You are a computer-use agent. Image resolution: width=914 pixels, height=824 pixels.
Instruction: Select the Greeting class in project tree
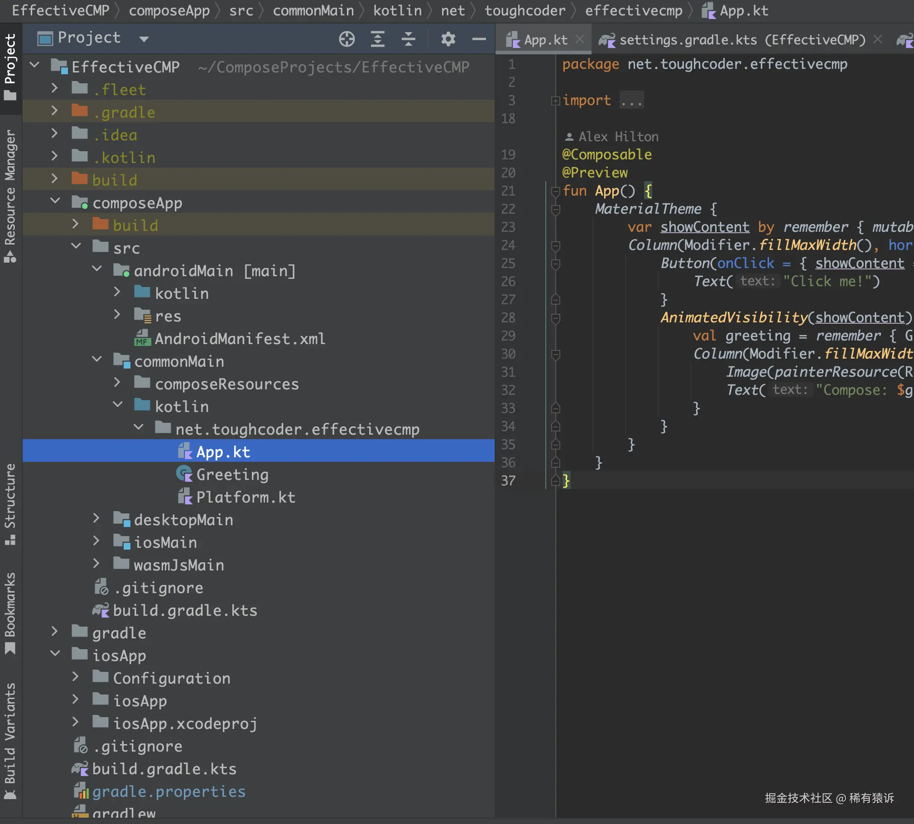coord(232,474)
